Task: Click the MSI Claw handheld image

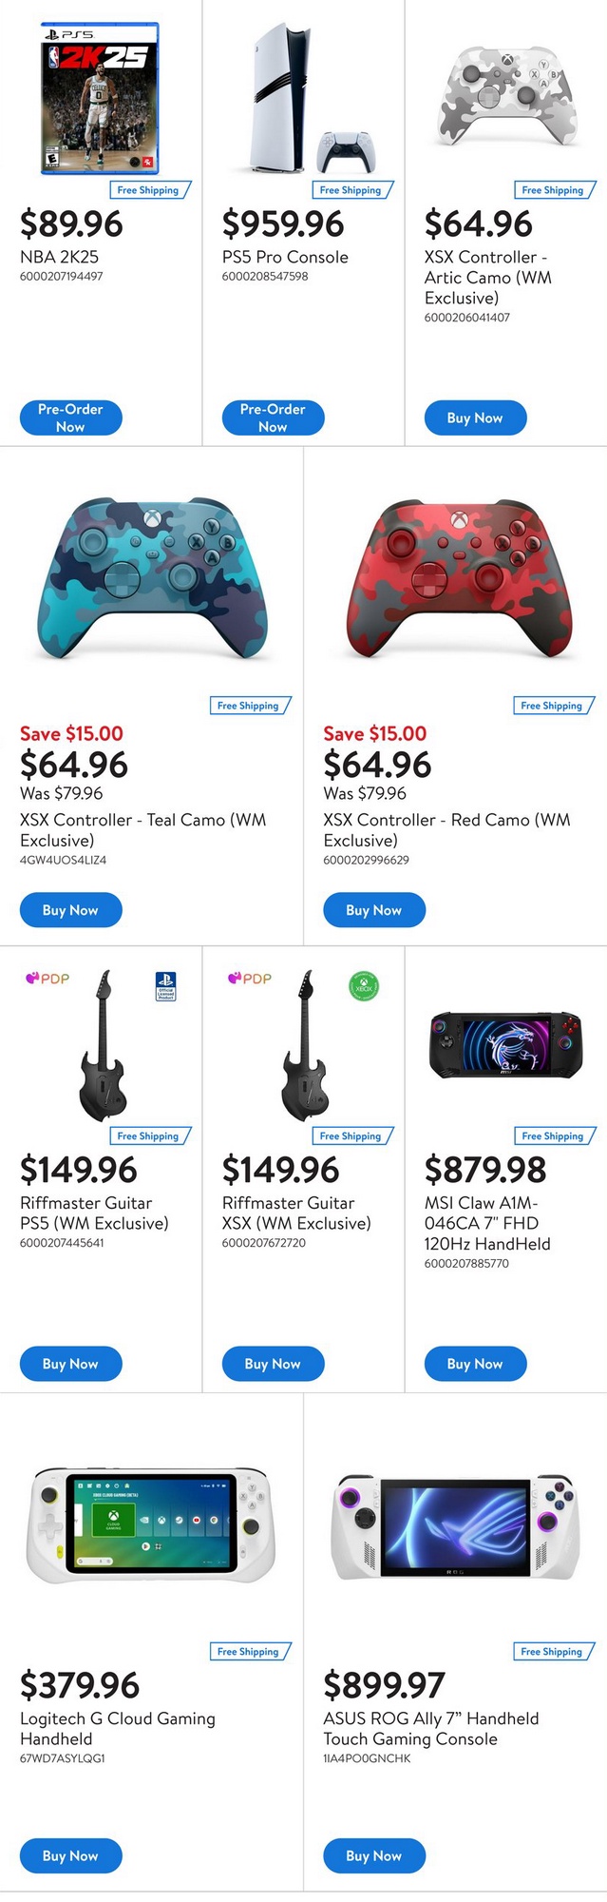Action: (505, 1044)
